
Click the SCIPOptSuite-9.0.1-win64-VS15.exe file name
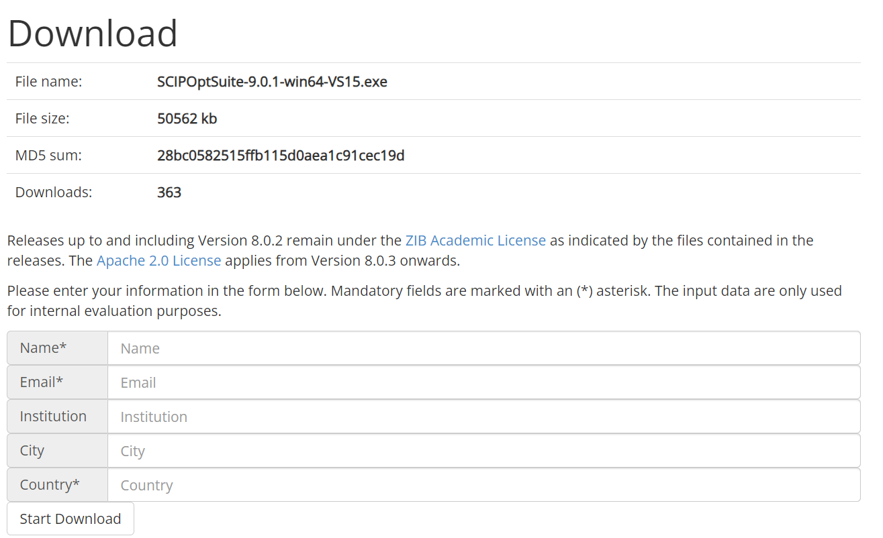tap(272, 82)
